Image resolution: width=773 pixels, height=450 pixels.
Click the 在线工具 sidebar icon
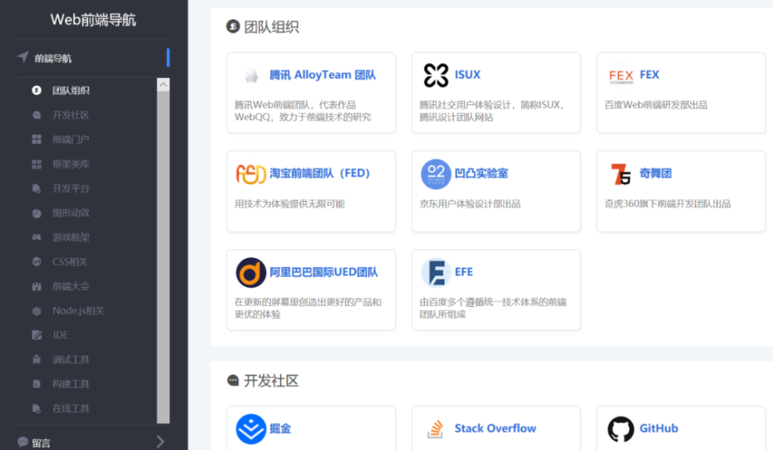(x=36, y=408)
